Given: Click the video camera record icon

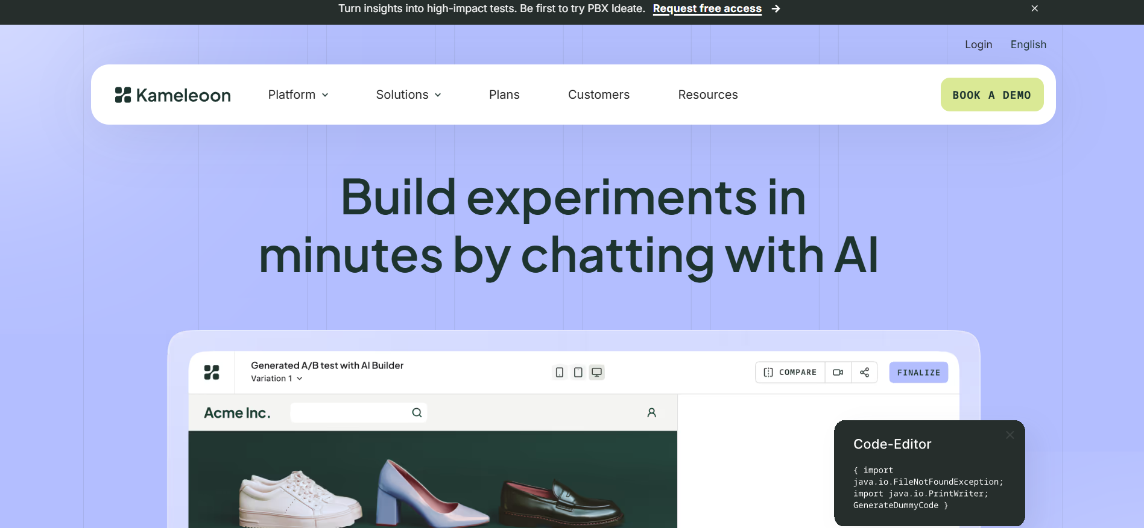Looking at the screenshot, I should click(838, 373).
